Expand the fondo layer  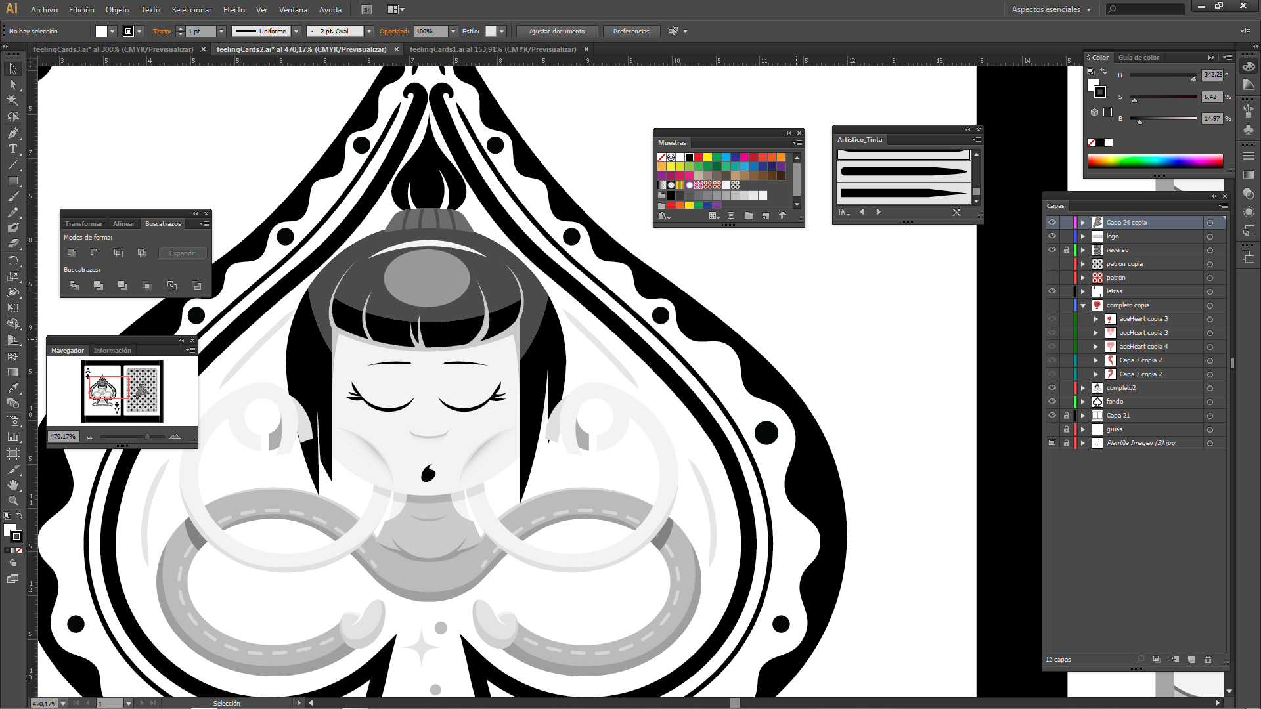tap(1083, 402)
